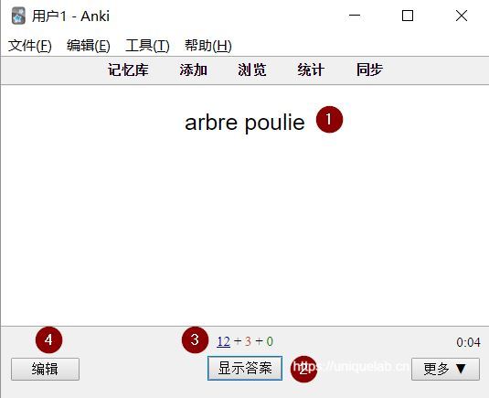Go to 记忆库 decks view
Screen dimensions: 489x398
pos(128,70)
